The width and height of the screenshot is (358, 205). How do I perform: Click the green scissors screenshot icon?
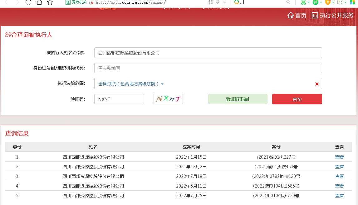point(303,2)
